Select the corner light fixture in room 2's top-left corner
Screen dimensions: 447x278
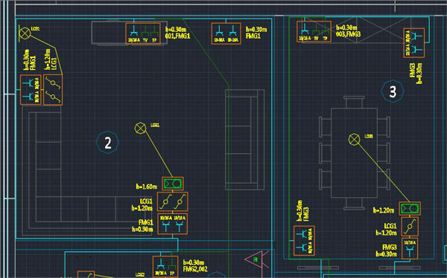25,33
